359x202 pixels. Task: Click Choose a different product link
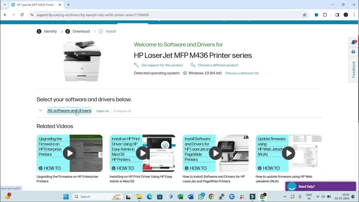coord(218,65)
